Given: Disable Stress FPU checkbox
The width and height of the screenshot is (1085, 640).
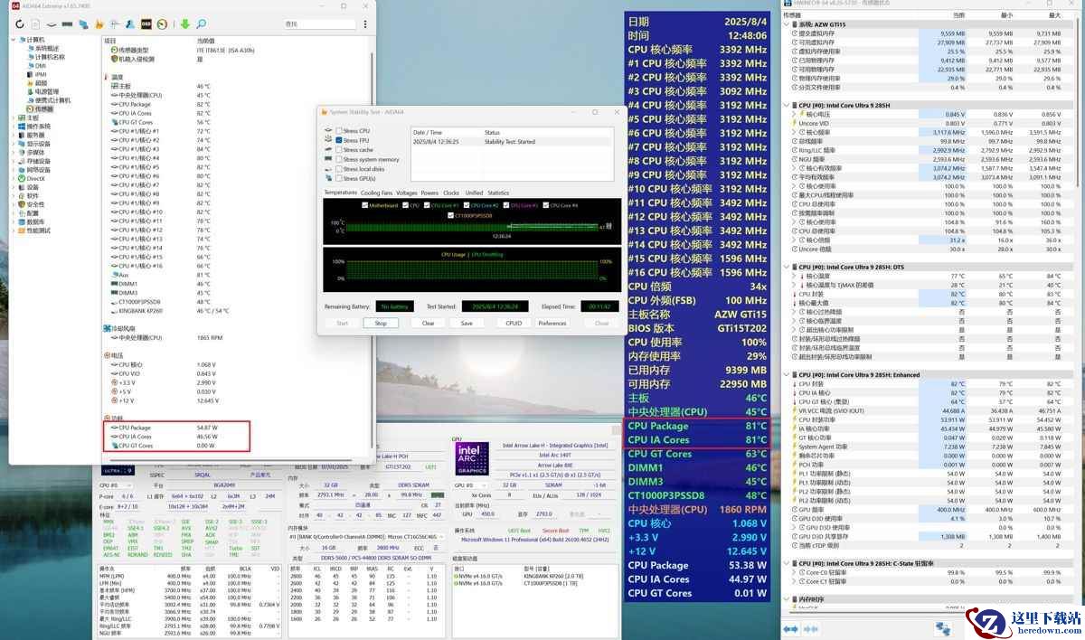Looking at the screenshot, I should 339,141.
